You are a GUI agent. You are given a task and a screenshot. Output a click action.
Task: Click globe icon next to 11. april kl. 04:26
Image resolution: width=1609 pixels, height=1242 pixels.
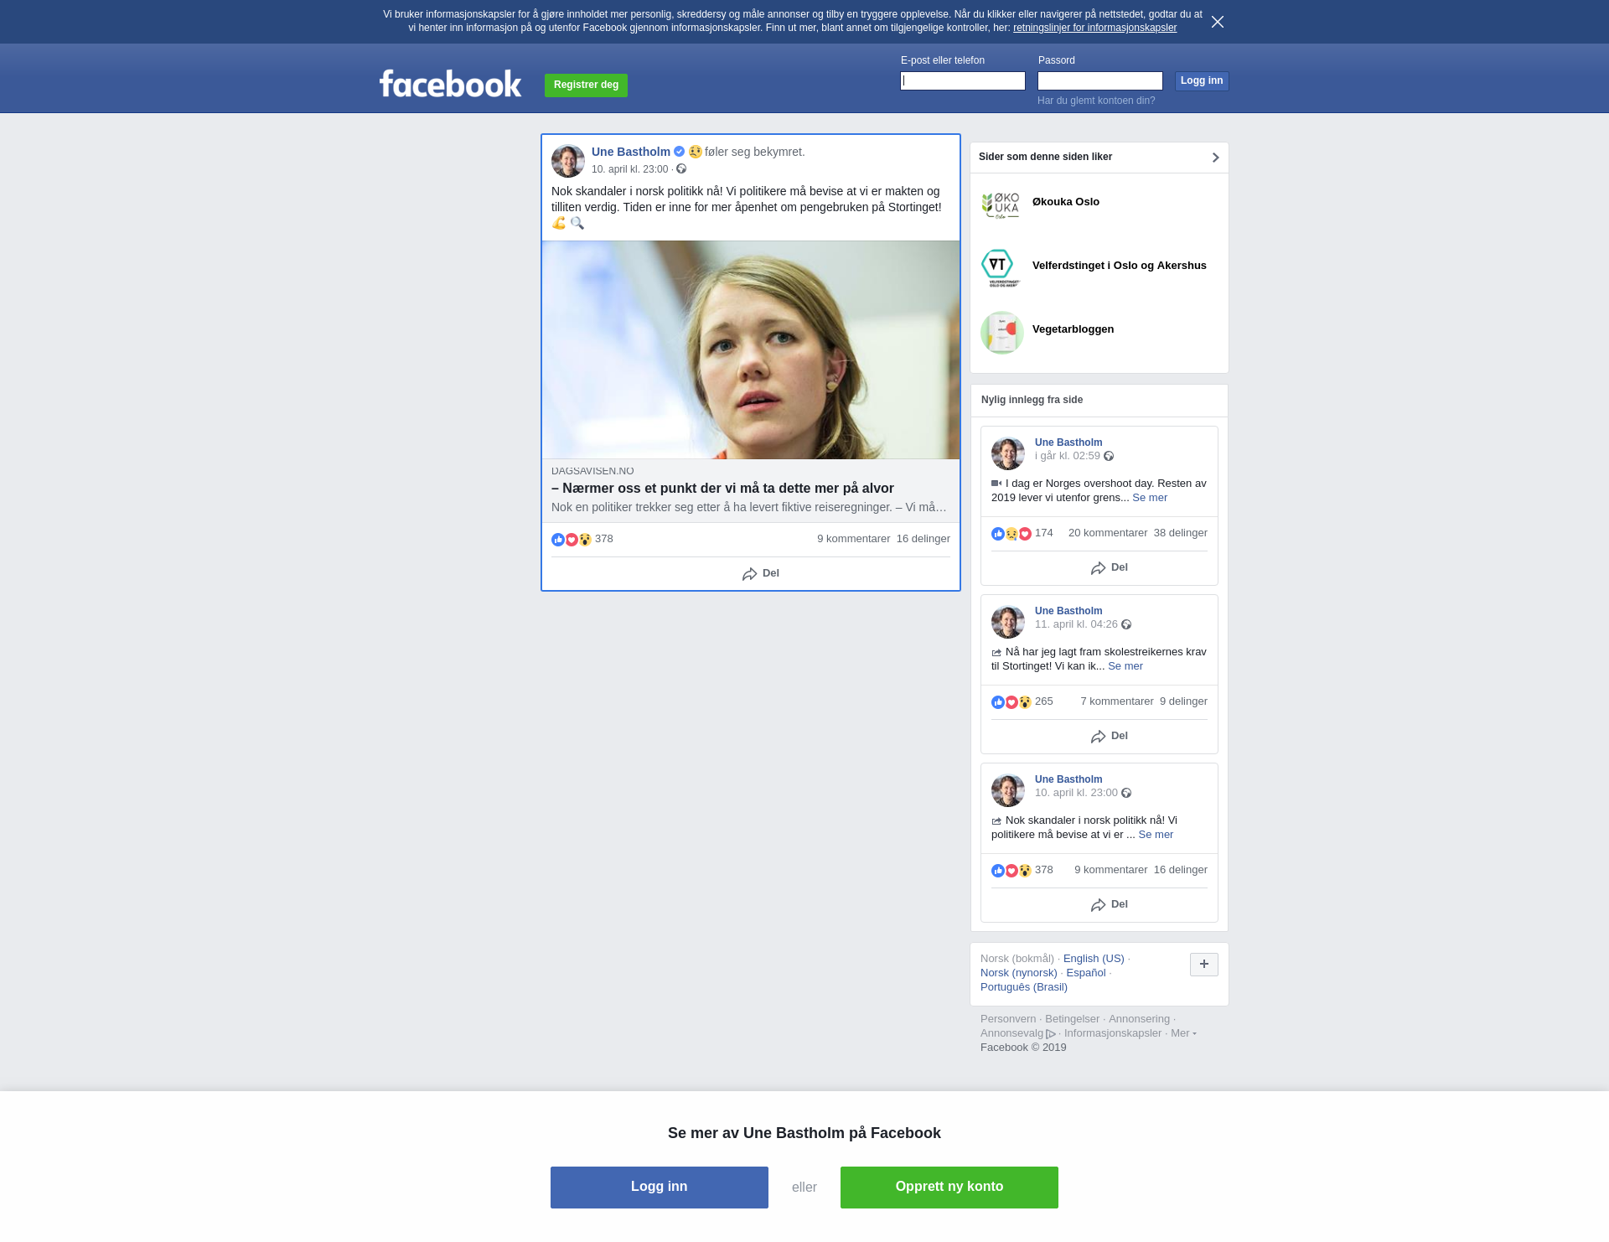tap(1126, 624)
